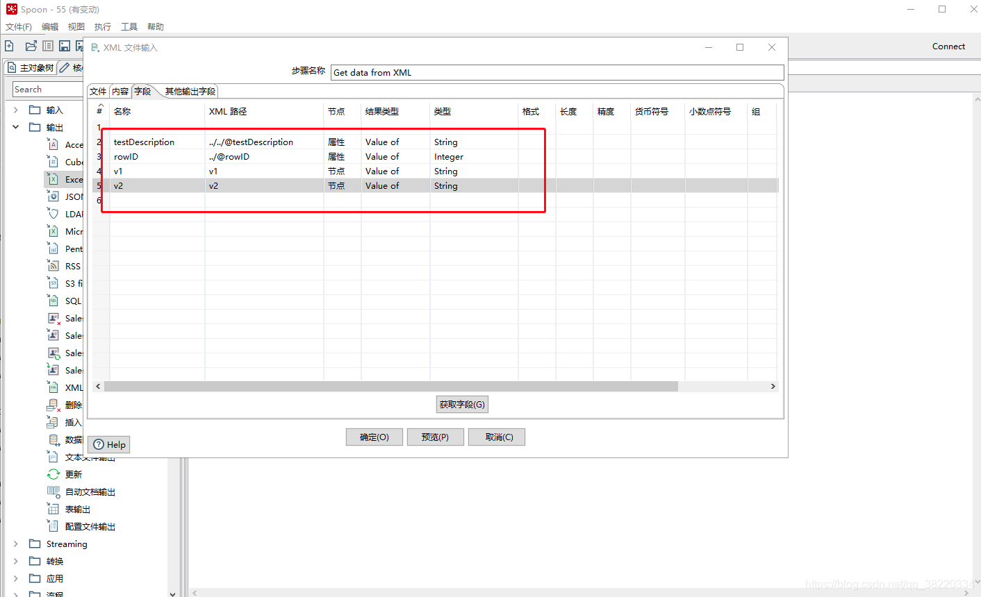This screenshot has width=981, height=597.
Task: Click the Search box in sidebar
Action: [48, 89]
